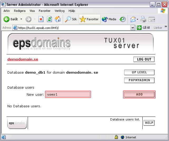The image size is (169, 141).
Task: Go to the Home page icon
Action: [58, 19]
